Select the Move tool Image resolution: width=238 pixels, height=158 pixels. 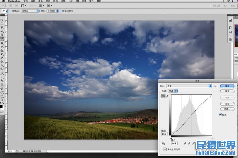pyautogui.click(x=2, y=20)
